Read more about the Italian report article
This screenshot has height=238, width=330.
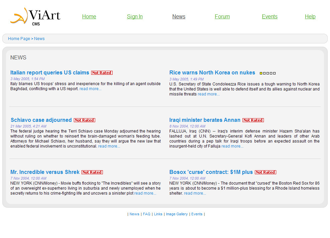(x=91, y=89)
